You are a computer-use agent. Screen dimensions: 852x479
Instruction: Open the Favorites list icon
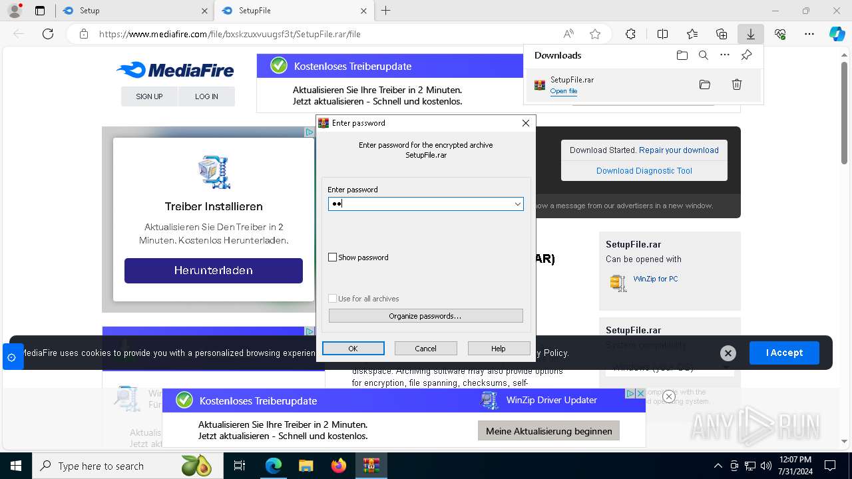pos(692,34)
